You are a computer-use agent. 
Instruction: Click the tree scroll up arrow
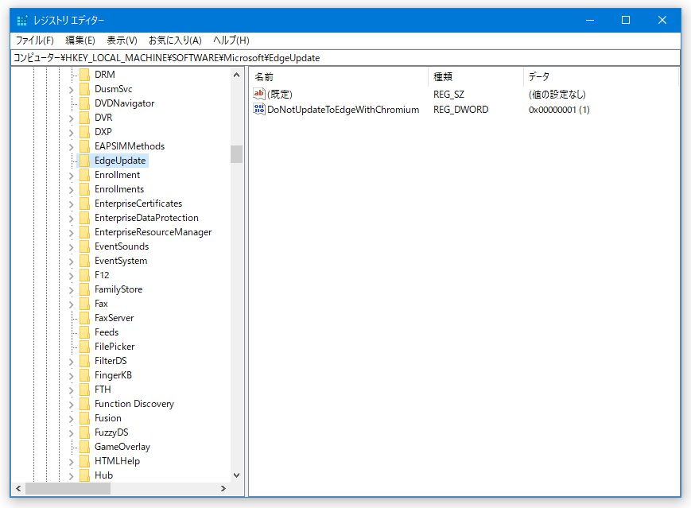tap(237, 75)
